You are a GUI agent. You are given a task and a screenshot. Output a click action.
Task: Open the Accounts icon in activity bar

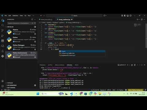coord(2,81)
